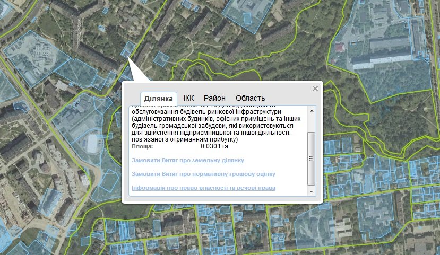Select the Район tab
The height and width of the screenshot is (255, 440).
(214, 98)
